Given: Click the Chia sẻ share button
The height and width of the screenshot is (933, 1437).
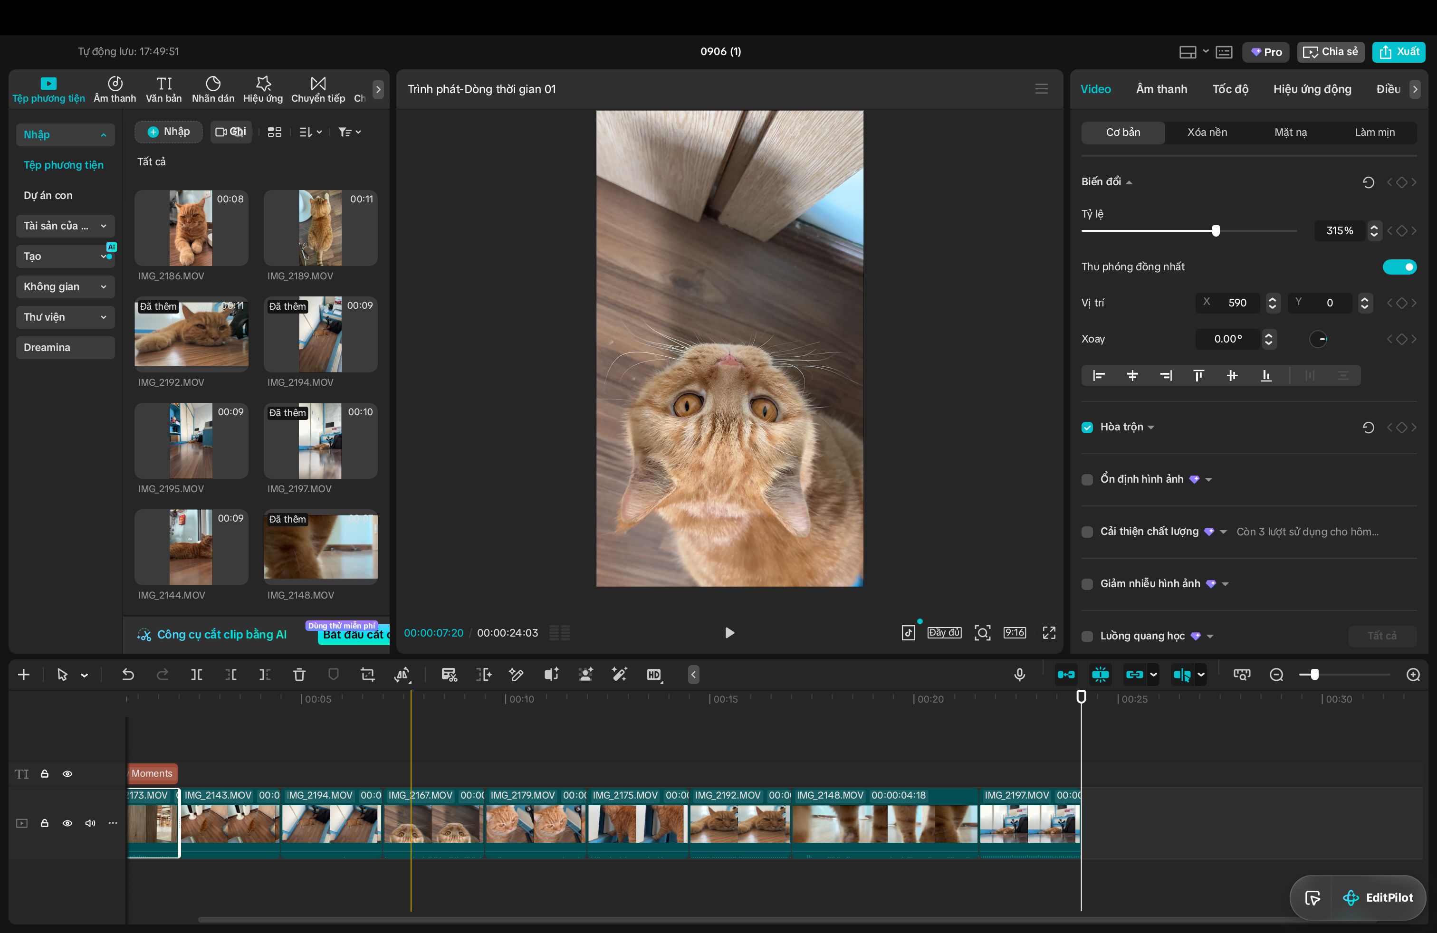Looking at the screenshot, I should (1330, 52).
